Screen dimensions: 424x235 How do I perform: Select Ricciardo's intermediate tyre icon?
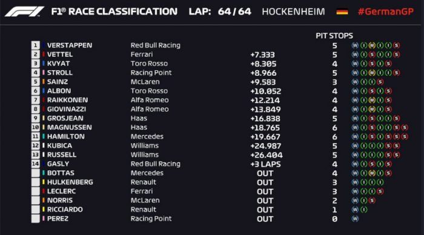coord(363,210)
